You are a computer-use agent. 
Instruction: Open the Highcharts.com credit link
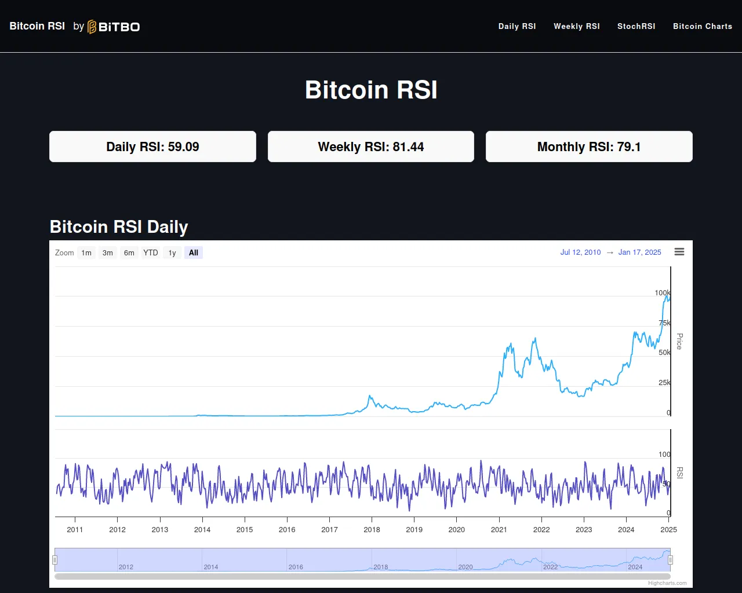[667, 583]
